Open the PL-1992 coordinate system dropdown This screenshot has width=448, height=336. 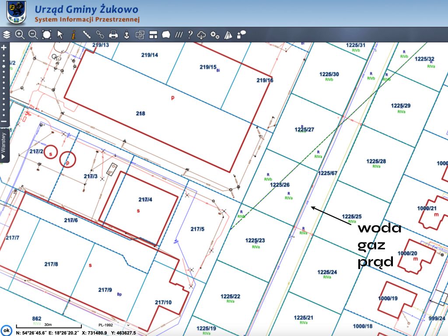click(115, 325)
